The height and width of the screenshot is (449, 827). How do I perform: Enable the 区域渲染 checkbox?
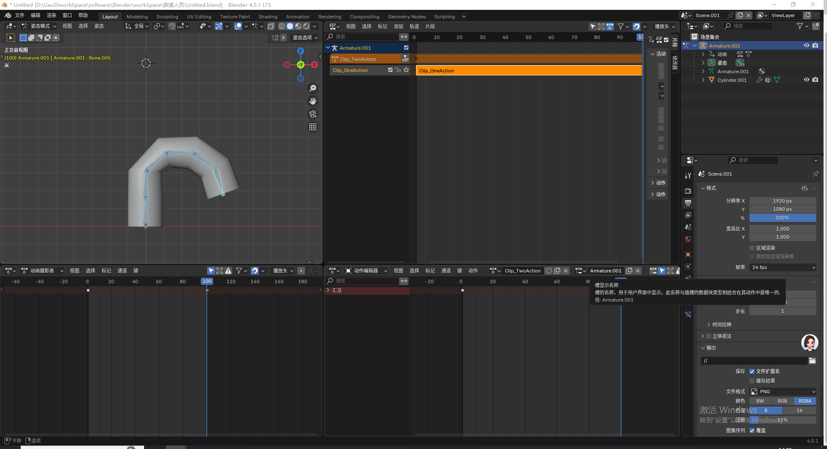pos(752,248)
